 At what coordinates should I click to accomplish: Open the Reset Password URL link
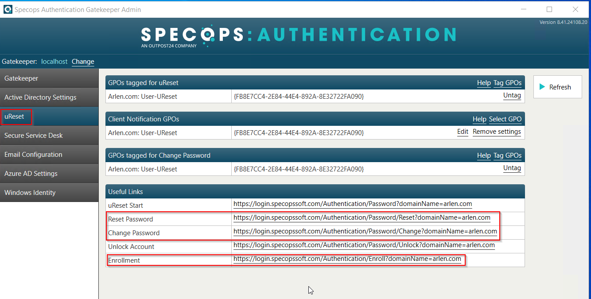pyautogui.click(x=362, y=217)
